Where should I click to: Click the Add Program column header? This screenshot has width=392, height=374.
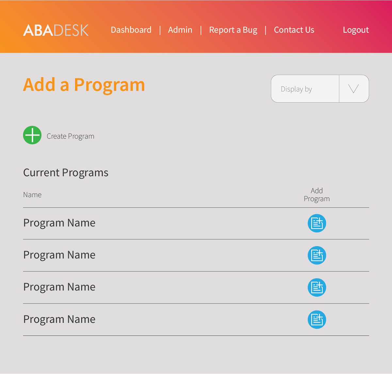[317, 195]
